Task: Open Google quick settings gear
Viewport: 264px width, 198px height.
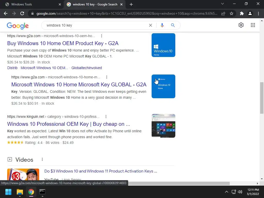Action: pyautogui.click(x=241, y=25)
